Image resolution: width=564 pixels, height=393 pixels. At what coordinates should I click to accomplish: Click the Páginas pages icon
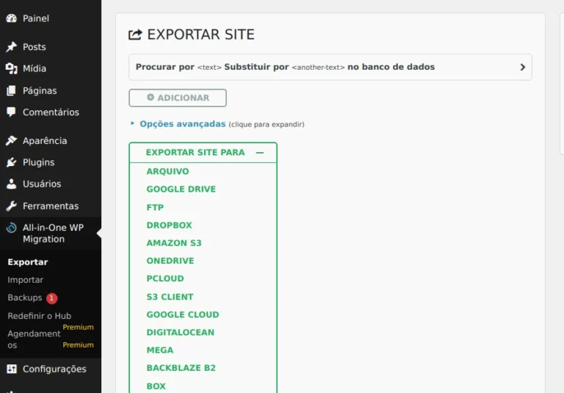click(12, 90)
